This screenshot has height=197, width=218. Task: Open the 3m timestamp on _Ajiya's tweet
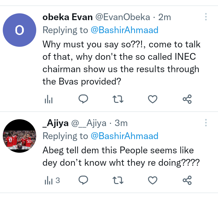tap(121, 123)
